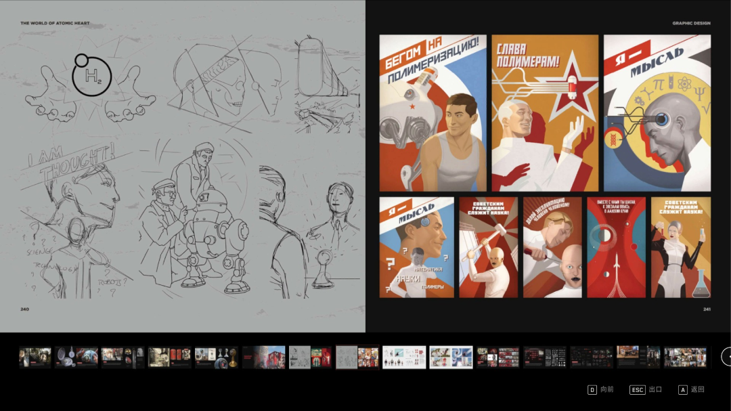Click the two men with device sketch

pos(310,231)
